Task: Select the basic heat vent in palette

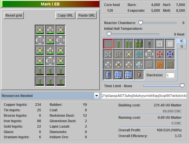Action: click(x=108, y=54)
